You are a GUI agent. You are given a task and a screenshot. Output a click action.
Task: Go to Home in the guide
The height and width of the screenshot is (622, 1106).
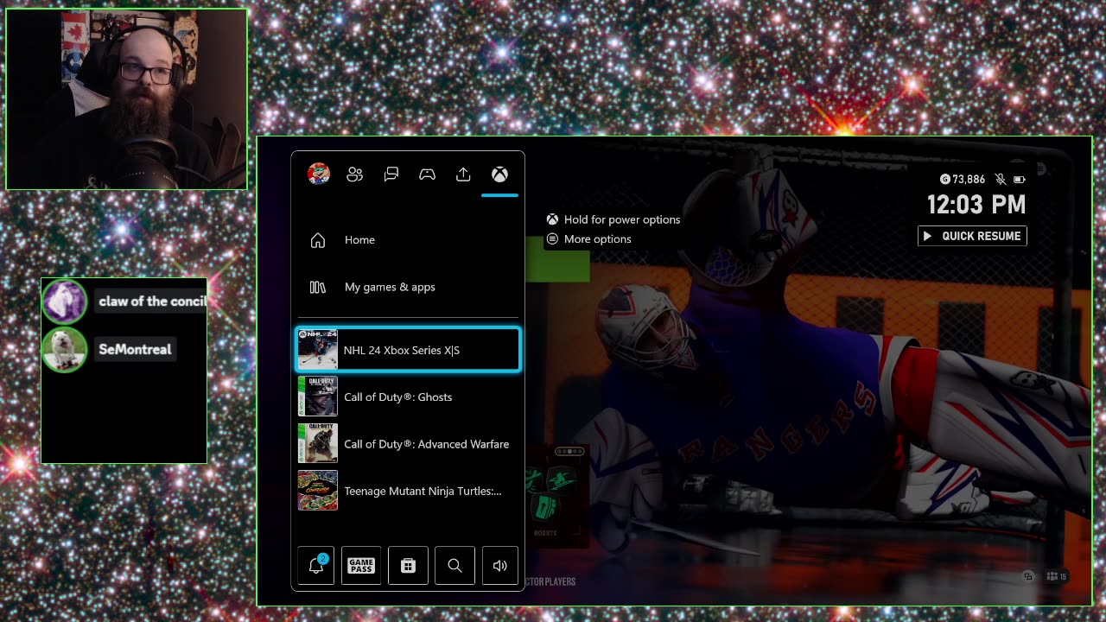pos(408,240)
